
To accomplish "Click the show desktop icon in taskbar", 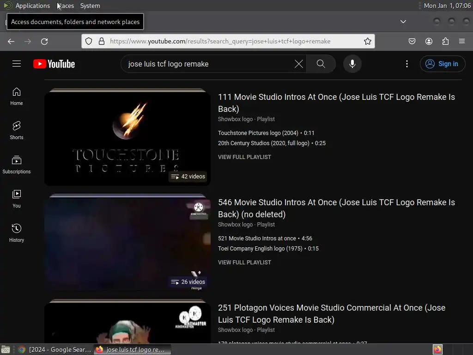I will [x=6, y=349].
